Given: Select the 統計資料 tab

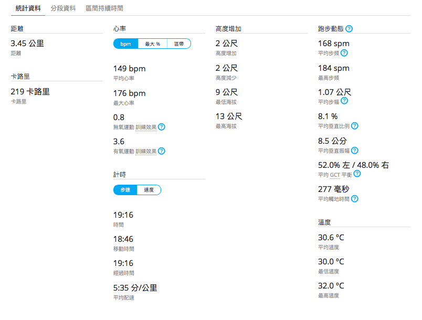Looking at the screenshot, I should coord(28,8).
